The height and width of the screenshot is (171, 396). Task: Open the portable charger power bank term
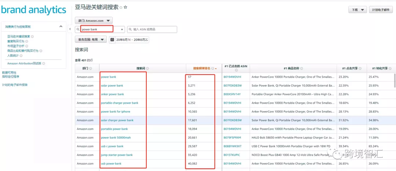click(120, 103)
